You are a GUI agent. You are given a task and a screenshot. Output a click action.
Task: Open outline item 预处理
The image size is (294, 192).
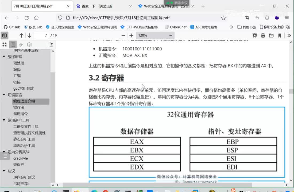19,63
